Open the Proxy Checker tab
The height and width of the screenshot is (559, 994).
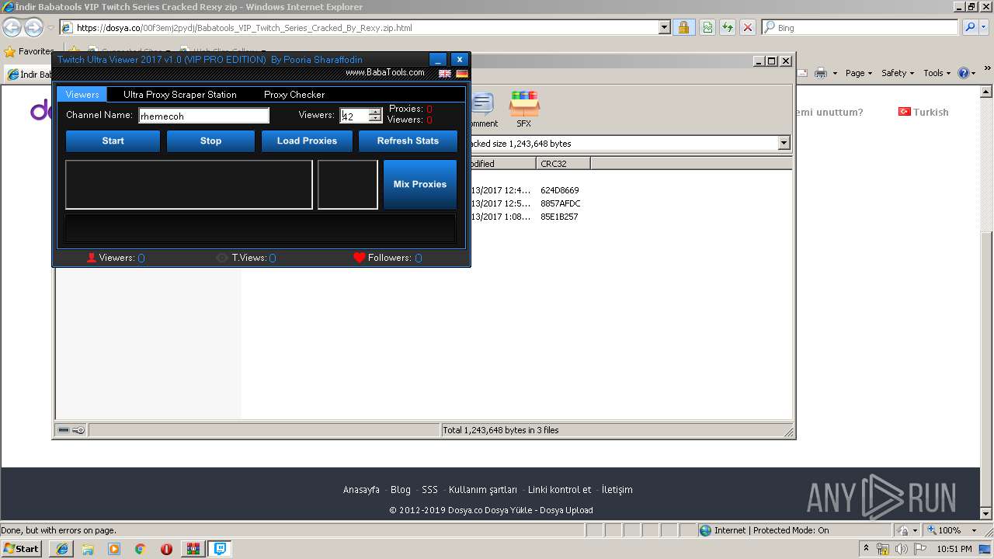[x=294, y=94]
